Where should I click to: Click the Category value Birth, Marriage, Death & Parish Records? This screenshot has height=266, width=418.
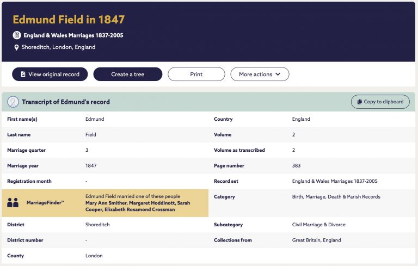[336, 197]
